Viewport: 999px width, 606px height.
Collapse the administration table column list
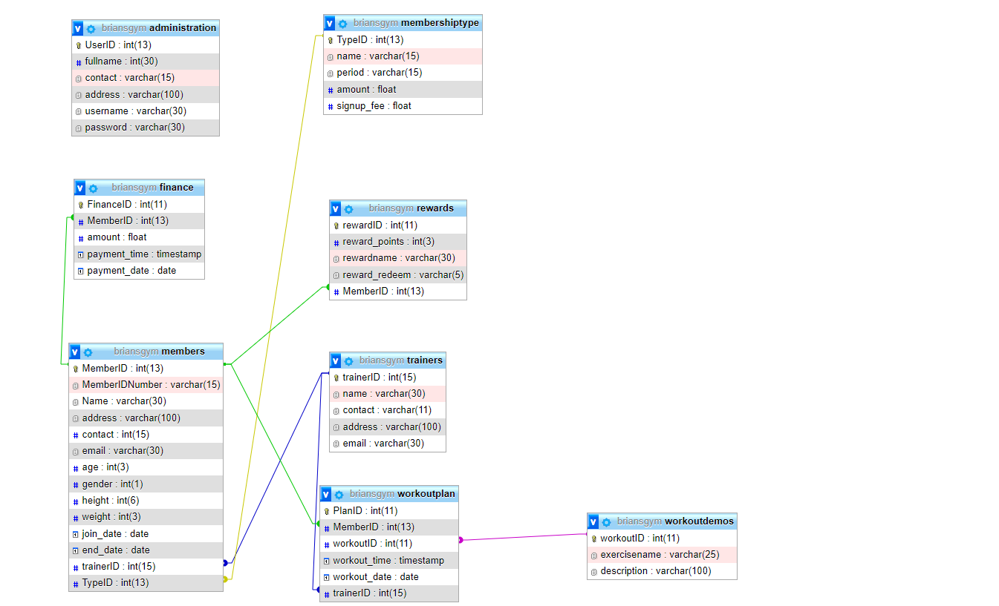coord(77,27)
